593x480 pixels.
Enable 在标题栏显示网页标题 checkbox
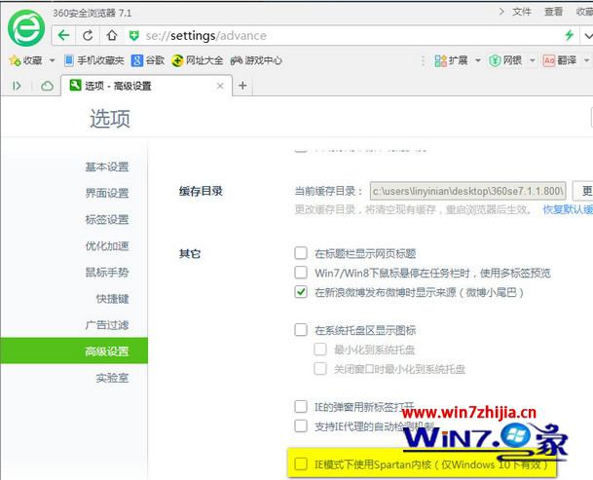tap(301, 253)
